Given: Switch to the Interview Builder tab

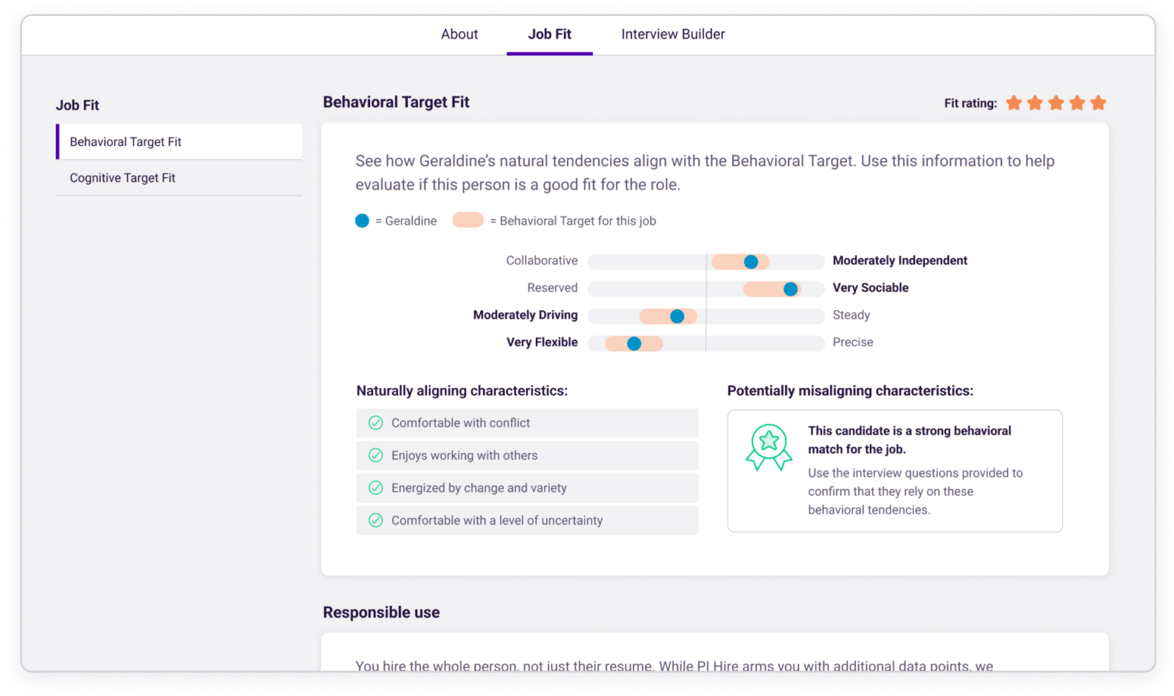Looking at the screenshot, I should (x=673, y=34).
